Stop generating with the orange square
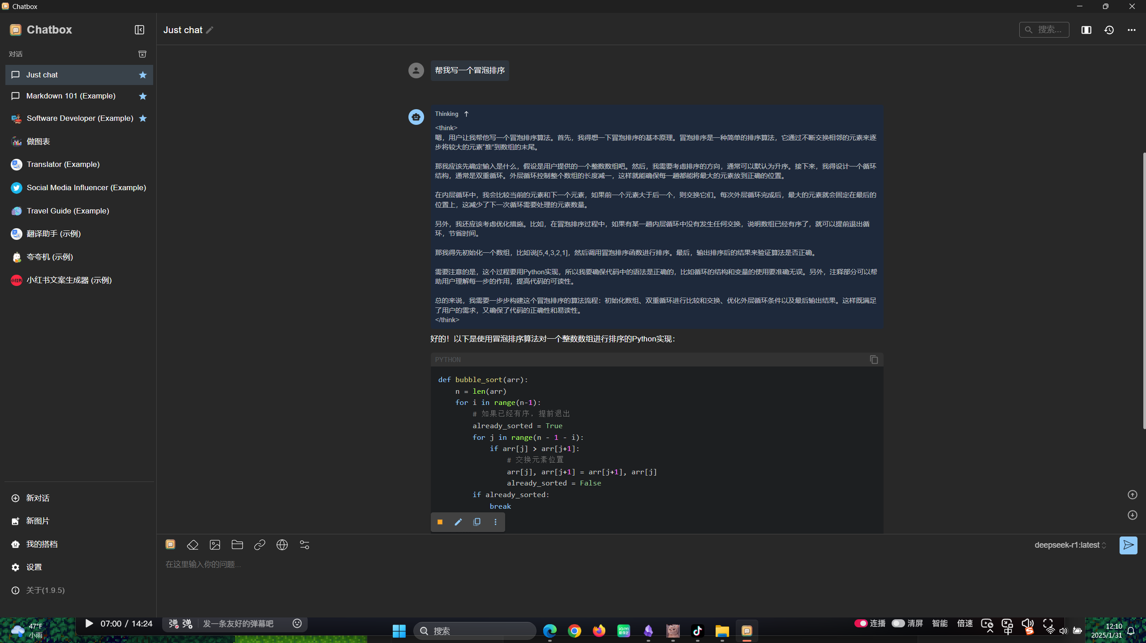 [440, 522]
